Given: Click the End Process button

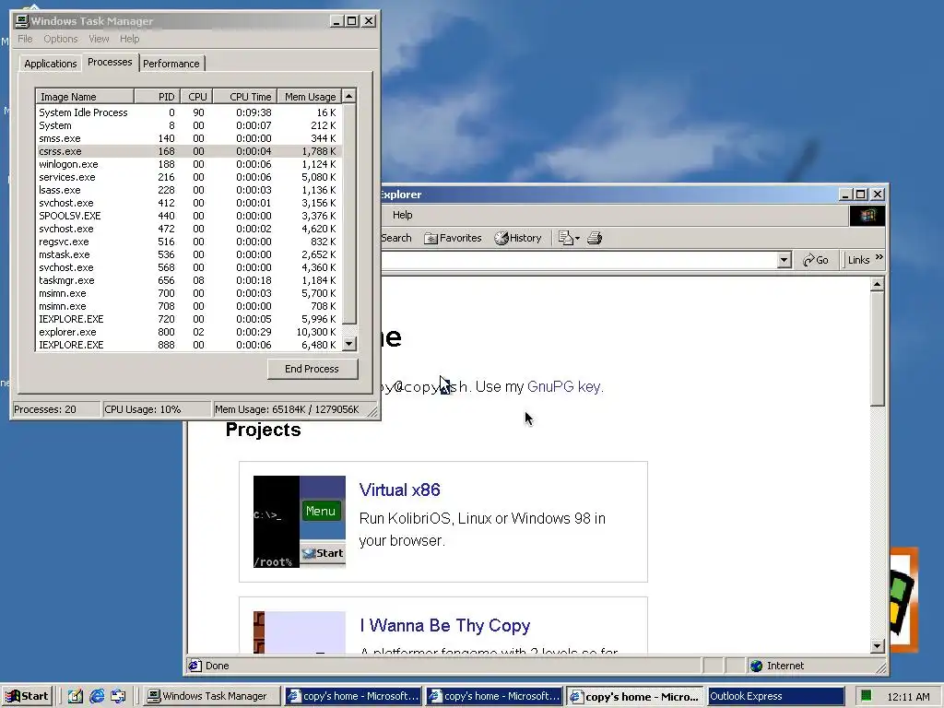Looking at the screenshot, I should pyautogui.click(x=312, y=369).
